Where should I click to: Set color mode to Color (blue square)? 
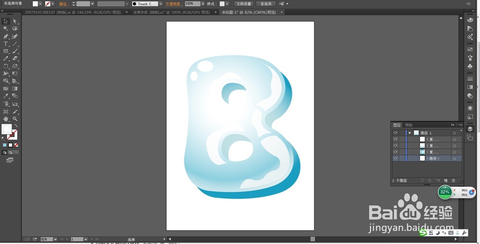pos(5,145)
